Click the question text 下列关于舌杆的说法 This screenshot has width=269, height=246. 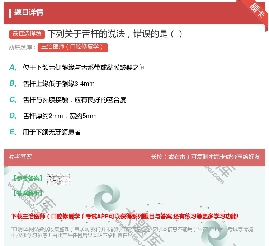click(115, 34)
